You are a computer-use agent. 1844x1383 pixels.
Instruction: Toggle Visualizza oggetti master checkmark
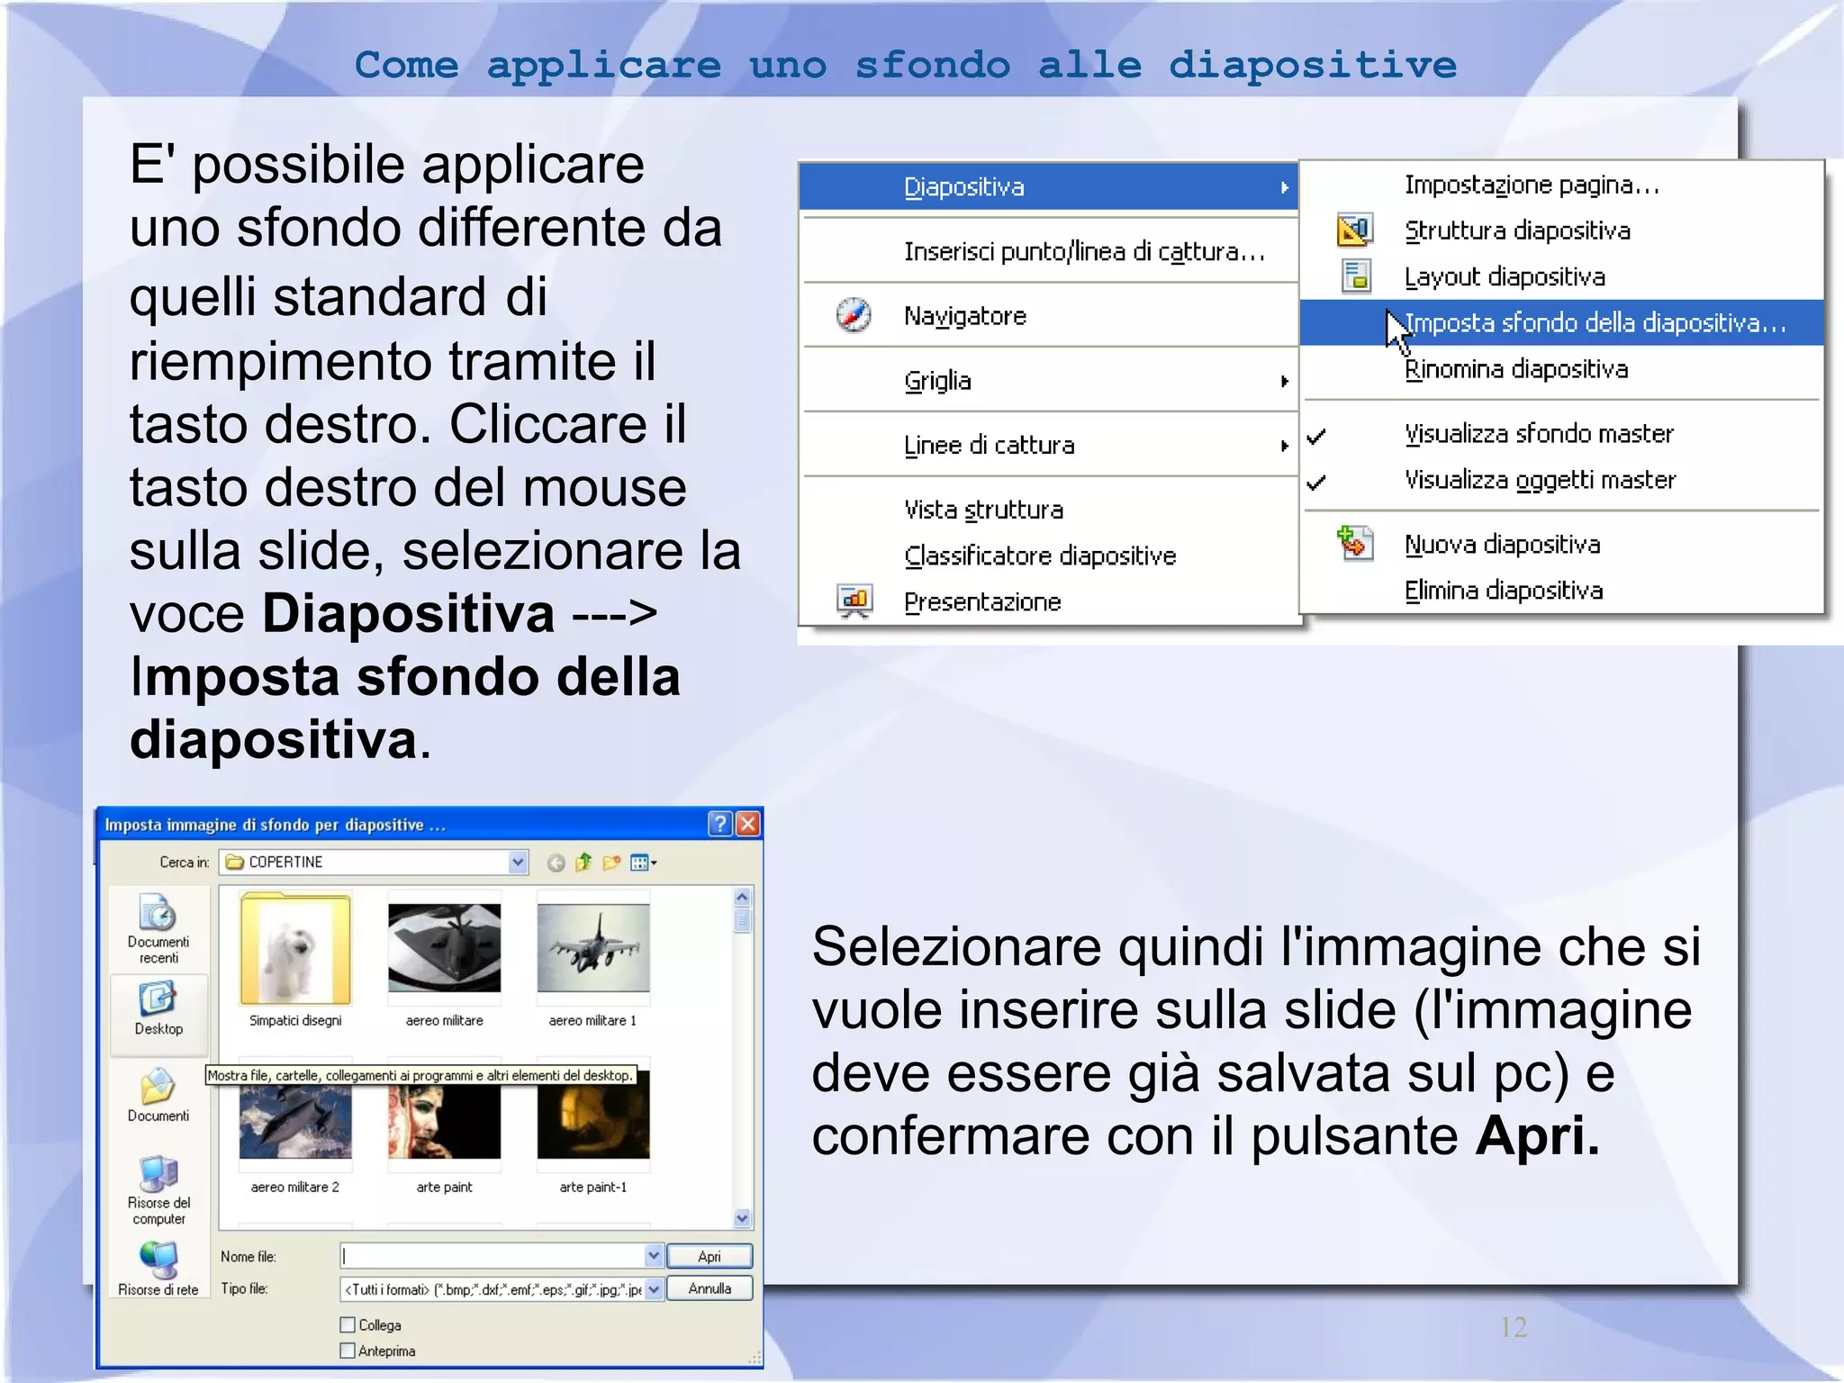pos(1316,483)
